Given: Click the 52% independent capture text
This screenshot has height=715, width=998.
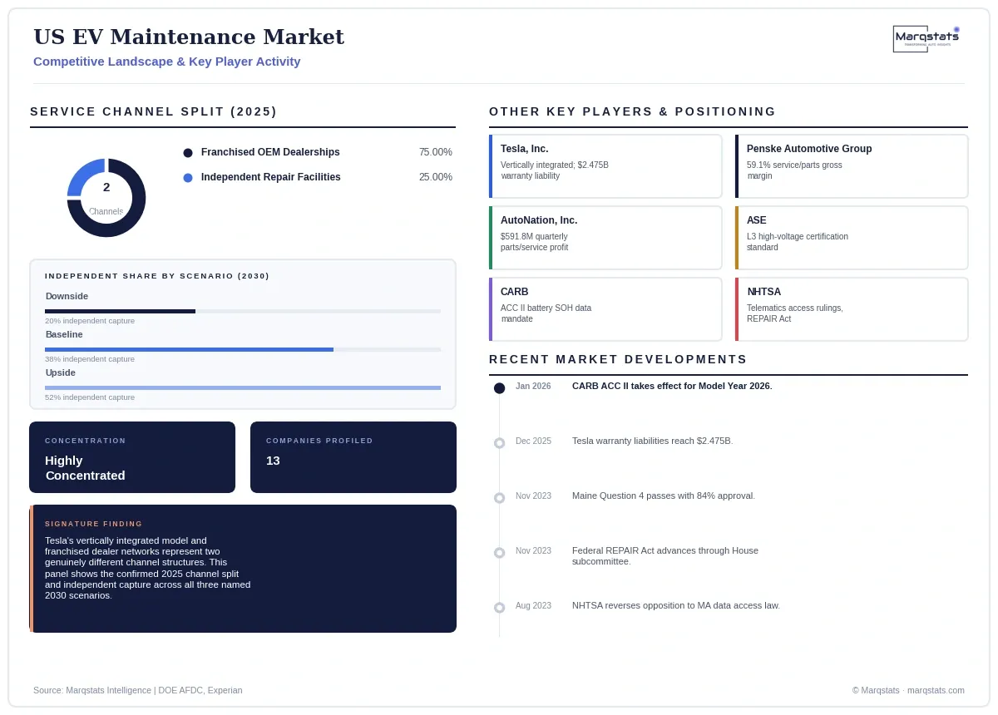Looking at the screenshot, I should click(x=90, y=397).
